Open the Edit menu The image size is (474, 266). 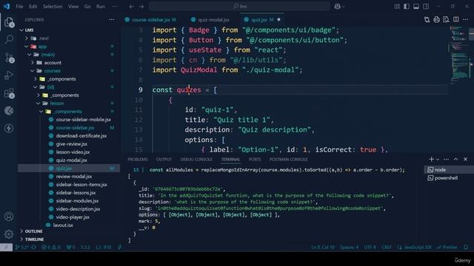click(x=33, y=7)
